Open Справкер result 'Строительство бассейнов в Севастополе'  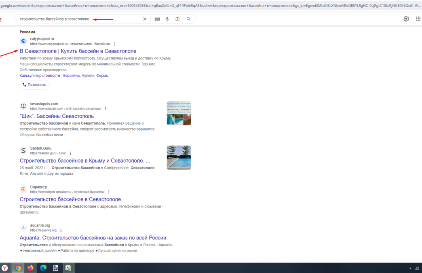tap(70, 199)
